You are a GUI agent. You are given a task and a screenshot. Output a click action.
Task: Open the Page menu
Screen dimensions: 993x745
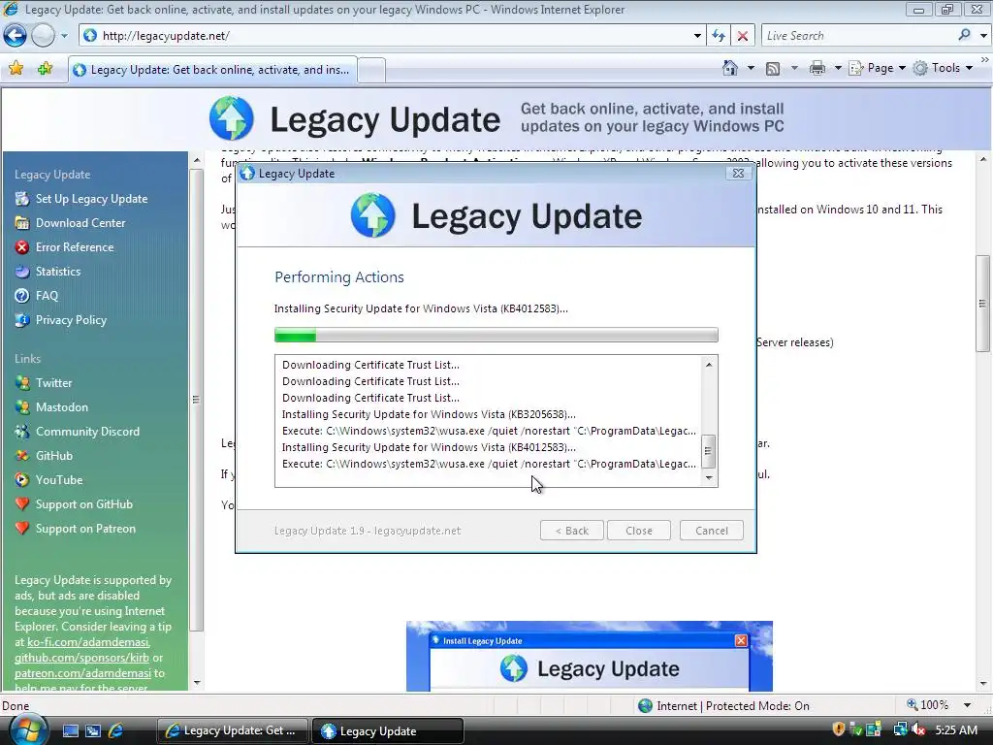[877, 68]
